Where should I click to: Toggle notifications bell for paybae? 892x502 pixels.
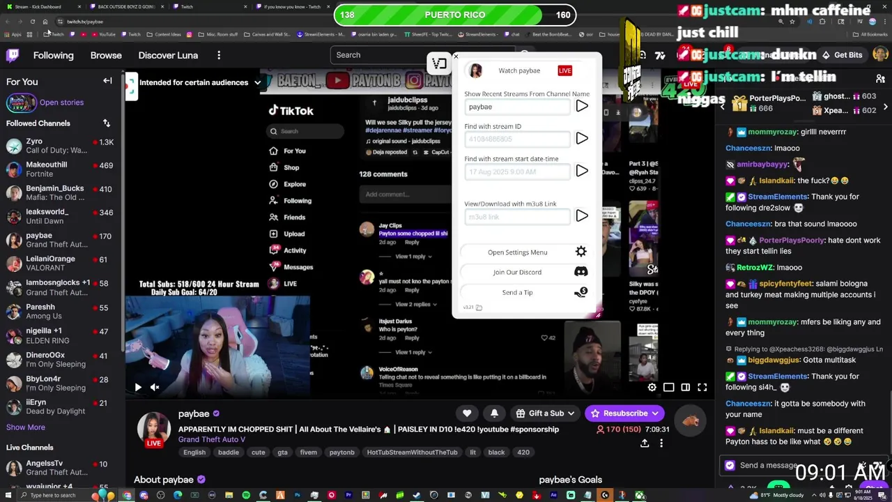[494, 413]
